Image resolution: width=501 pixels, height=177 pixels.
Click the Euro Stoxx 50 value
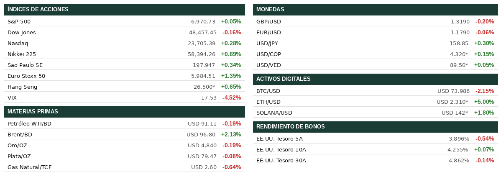203,76
